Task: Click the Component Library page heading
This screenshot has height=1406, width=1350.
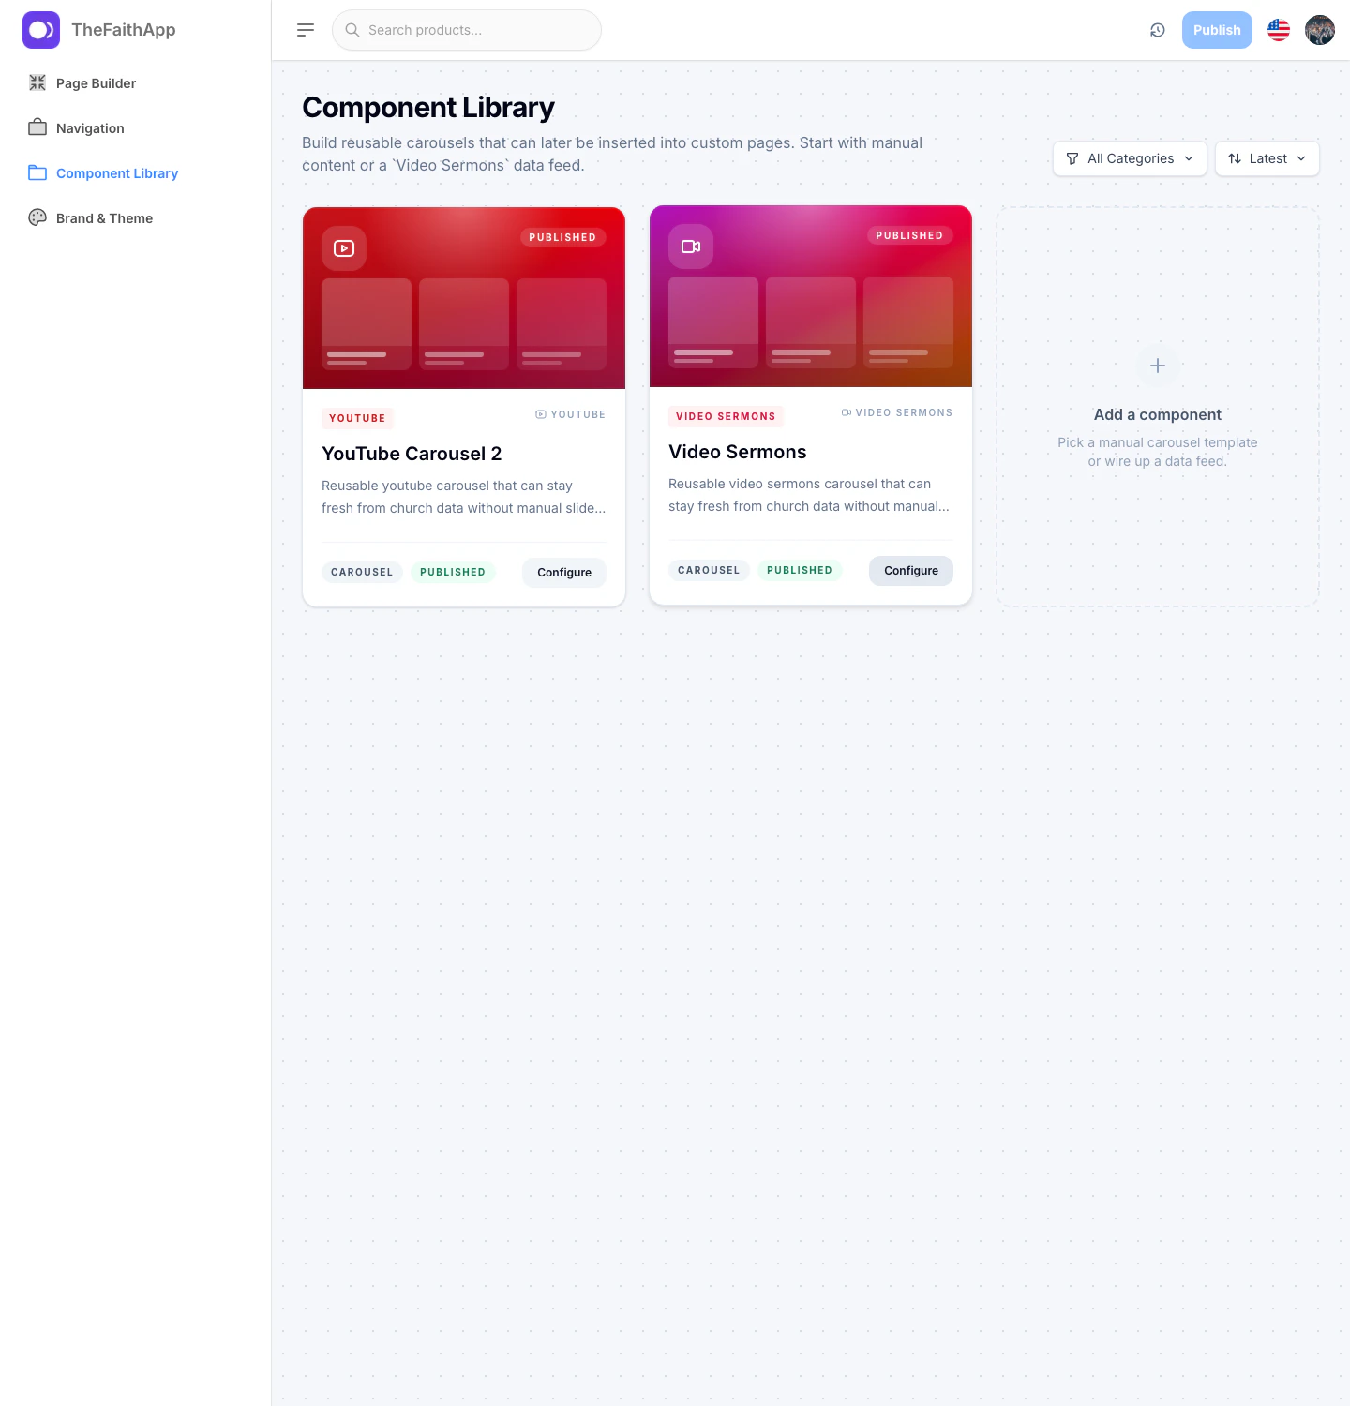Action: (428, 108)
